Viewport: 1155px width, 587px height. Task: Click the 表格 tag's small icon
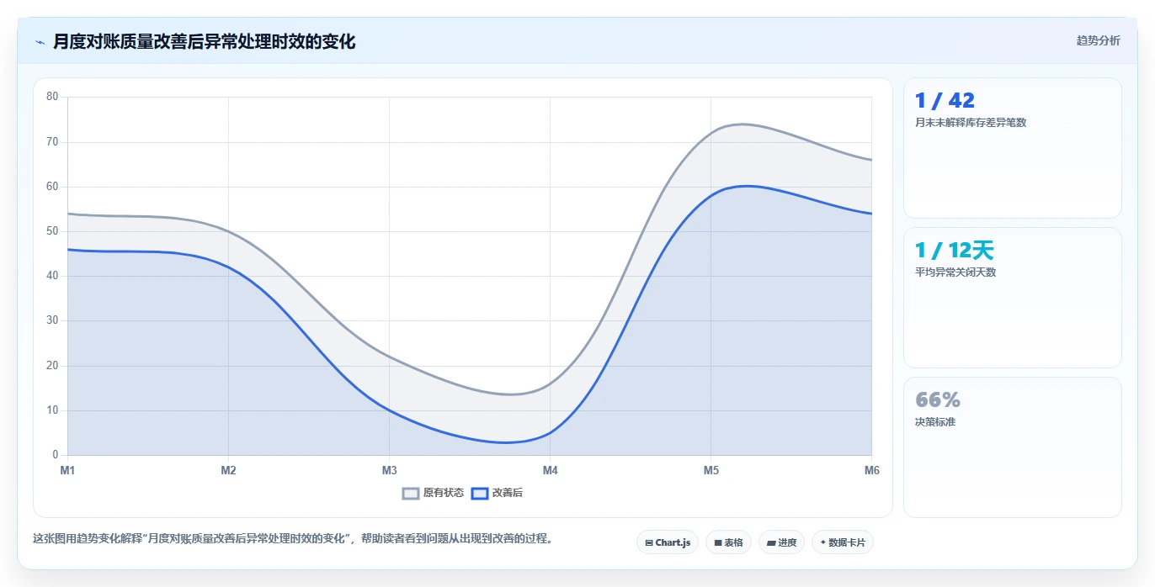pyautogui.click(x=718, y=543)
